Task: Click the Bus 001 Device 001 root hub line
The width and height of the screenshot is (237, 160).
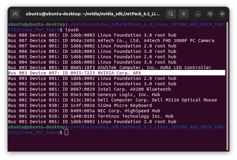Action: click(92, 122)
